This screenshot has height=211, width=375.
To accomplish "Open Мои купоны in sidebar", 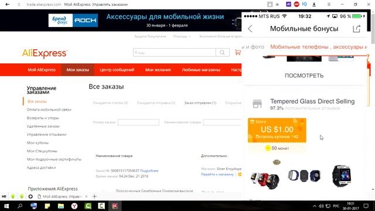I will point(37,143).
